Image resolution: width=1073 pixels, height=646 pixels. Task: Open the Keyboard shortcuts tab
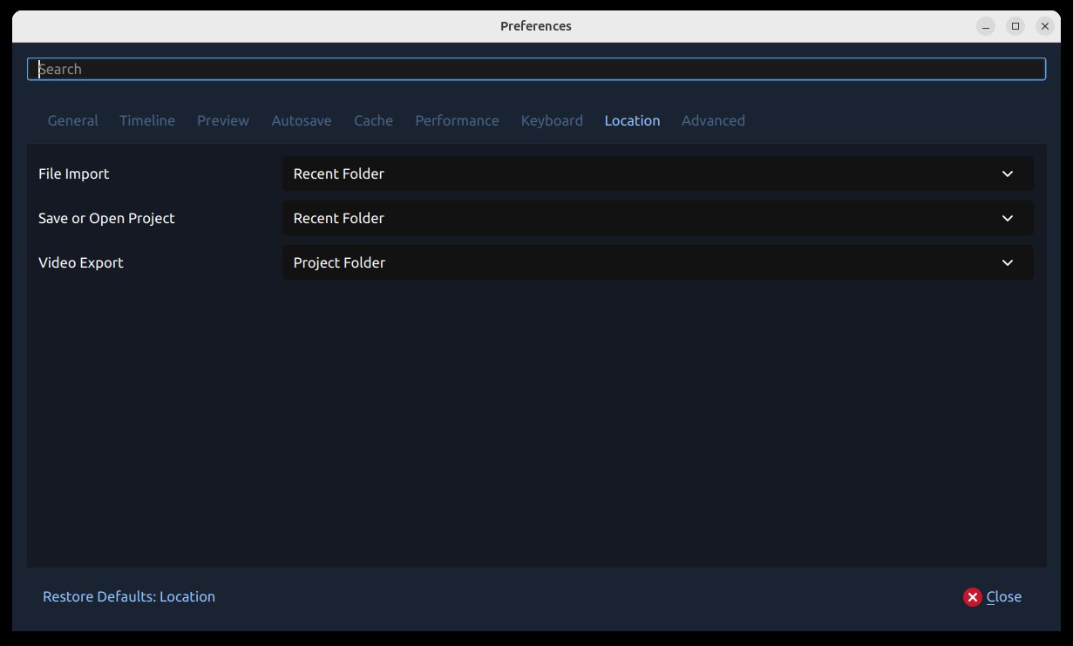[x=552, y=120]
